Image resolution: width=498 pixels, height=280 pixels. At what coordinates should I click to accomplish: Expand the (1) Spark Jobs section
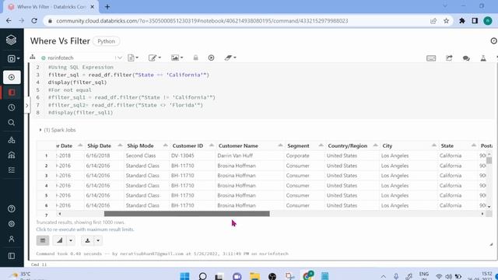pos(58,130)
